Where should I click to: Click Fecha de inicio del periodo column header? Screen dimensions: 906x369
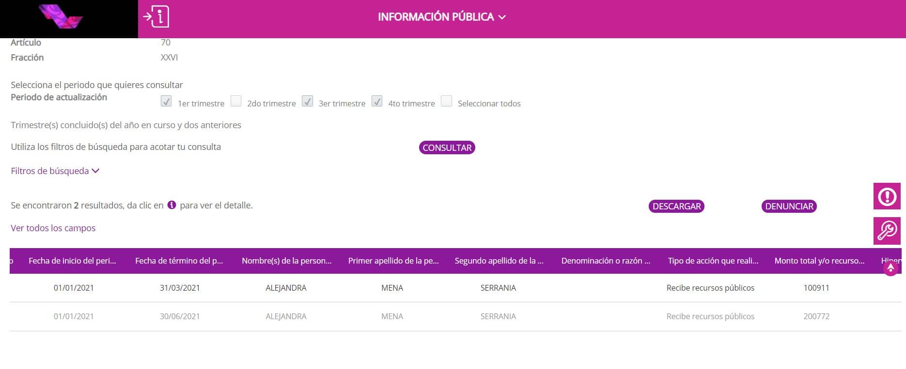point(72,261)
